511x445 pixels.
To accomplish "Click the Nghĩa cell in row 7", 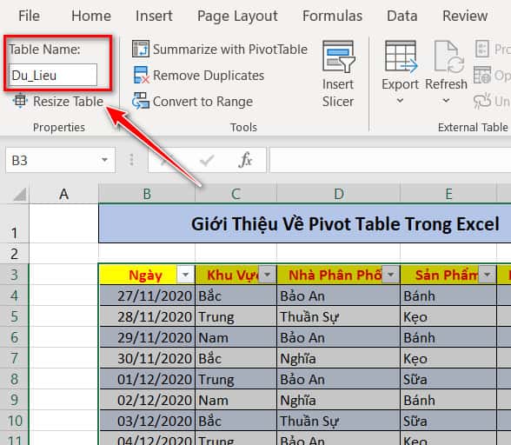I will (x=339, y=358).
